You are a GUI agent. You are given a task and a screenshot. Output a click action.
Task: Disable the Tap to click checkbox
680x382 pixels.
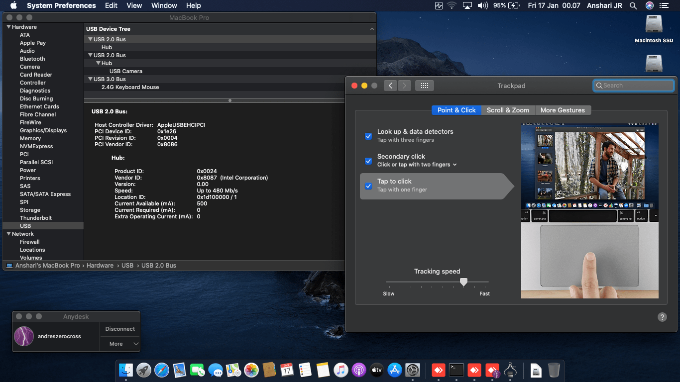tap(368, 186)
